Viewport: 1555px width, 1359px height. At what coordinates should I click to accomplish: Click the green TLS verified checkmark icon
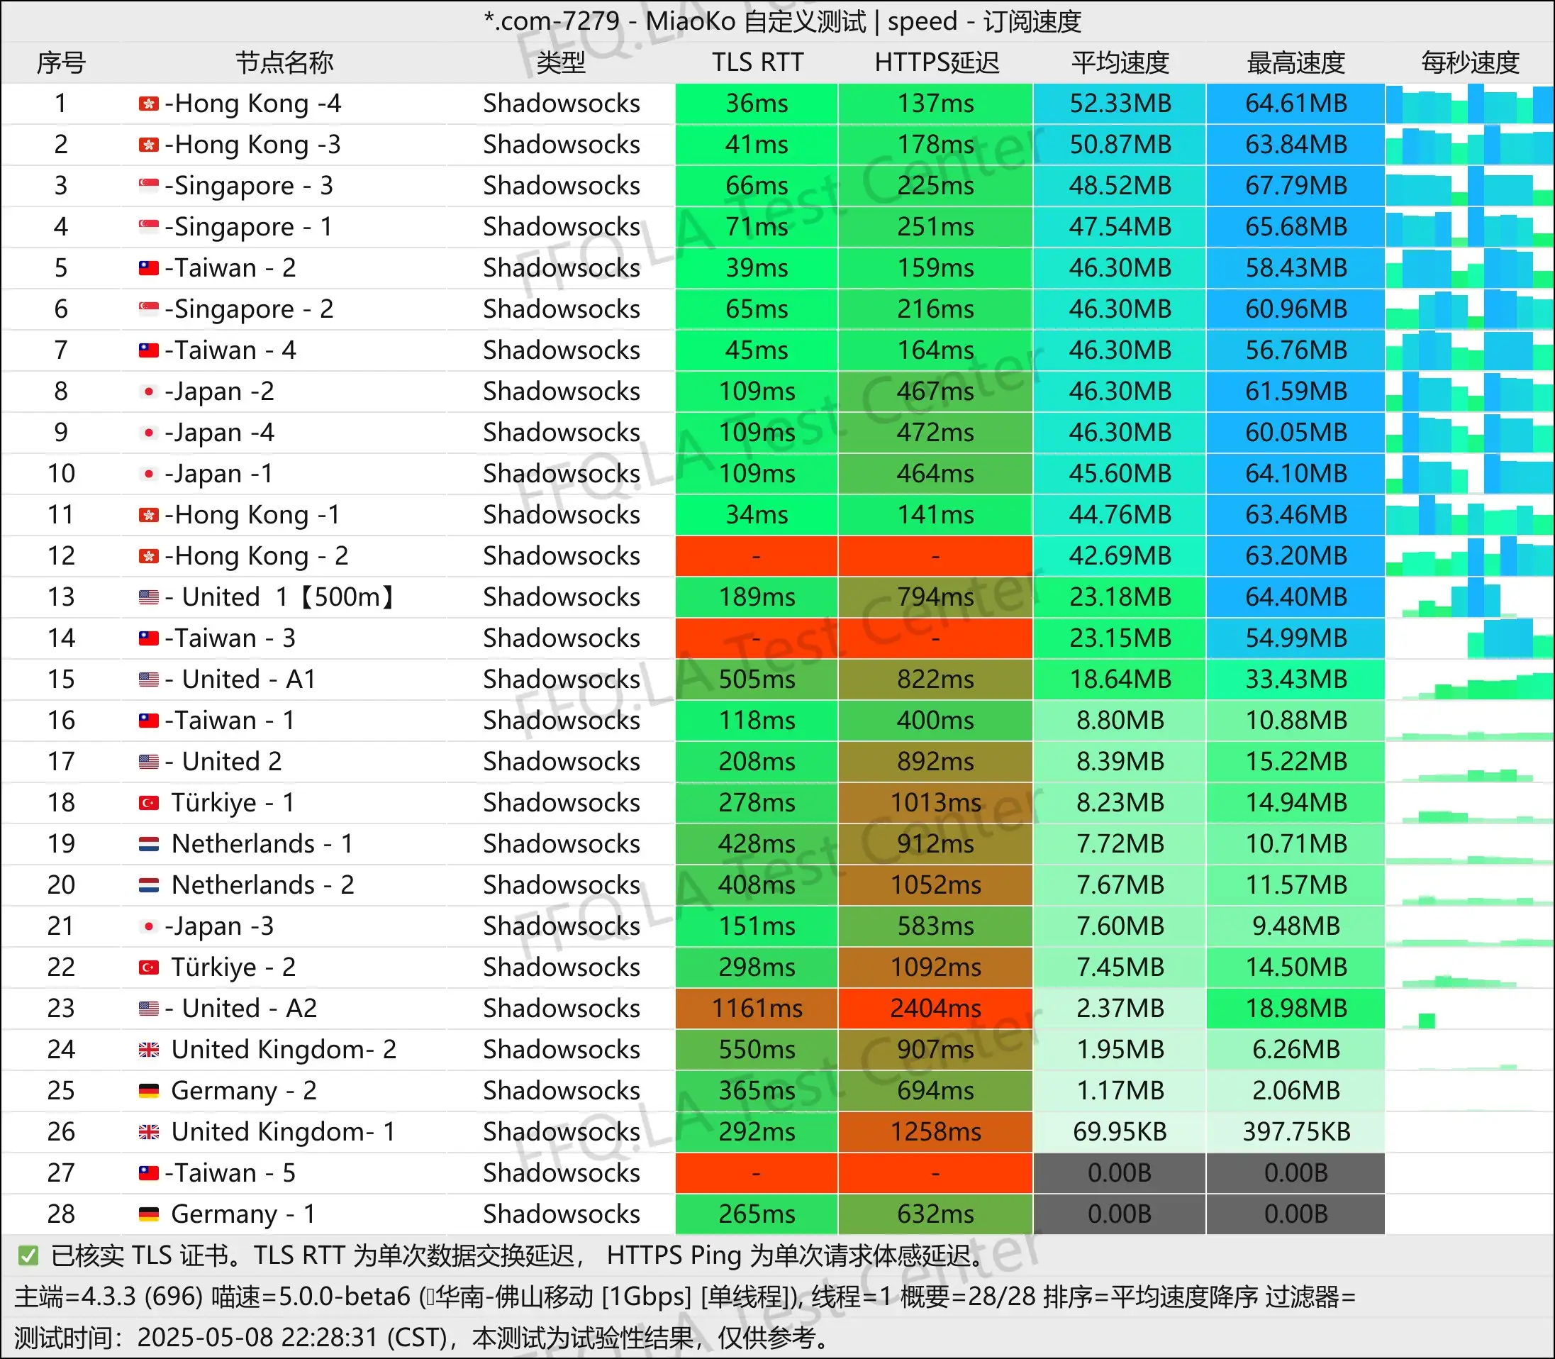[x=28, y=1256]
